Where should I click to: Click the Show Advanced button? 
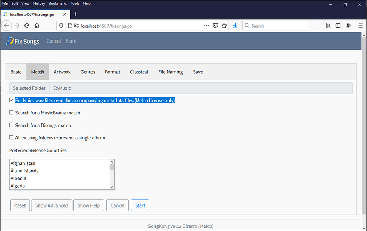pyautogui.click(x=52, y=205)
